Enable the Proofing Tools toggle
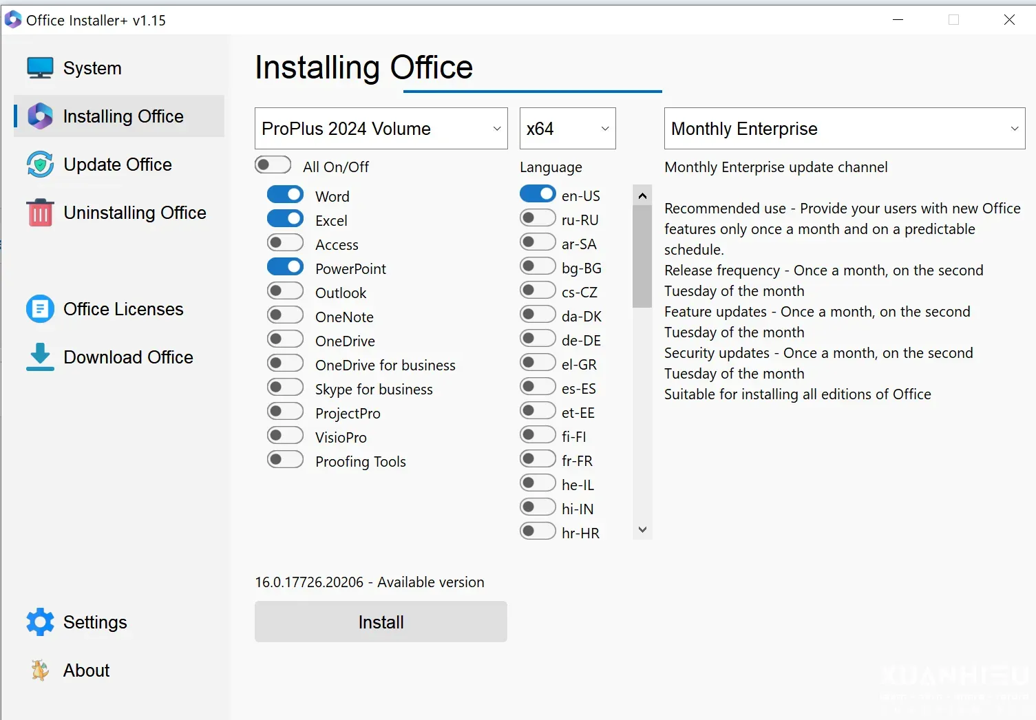The width and height of the screenshot is (1036, 720). 285,460
